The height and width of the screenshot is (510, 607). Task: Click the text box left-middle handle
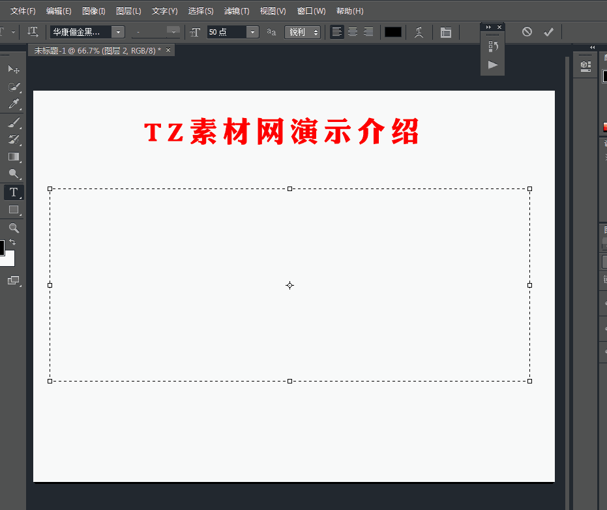tap(50, 286)
